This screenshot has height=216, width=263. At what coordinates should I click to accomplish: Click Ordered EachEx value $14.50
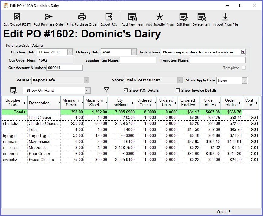(x=193, y=130)
